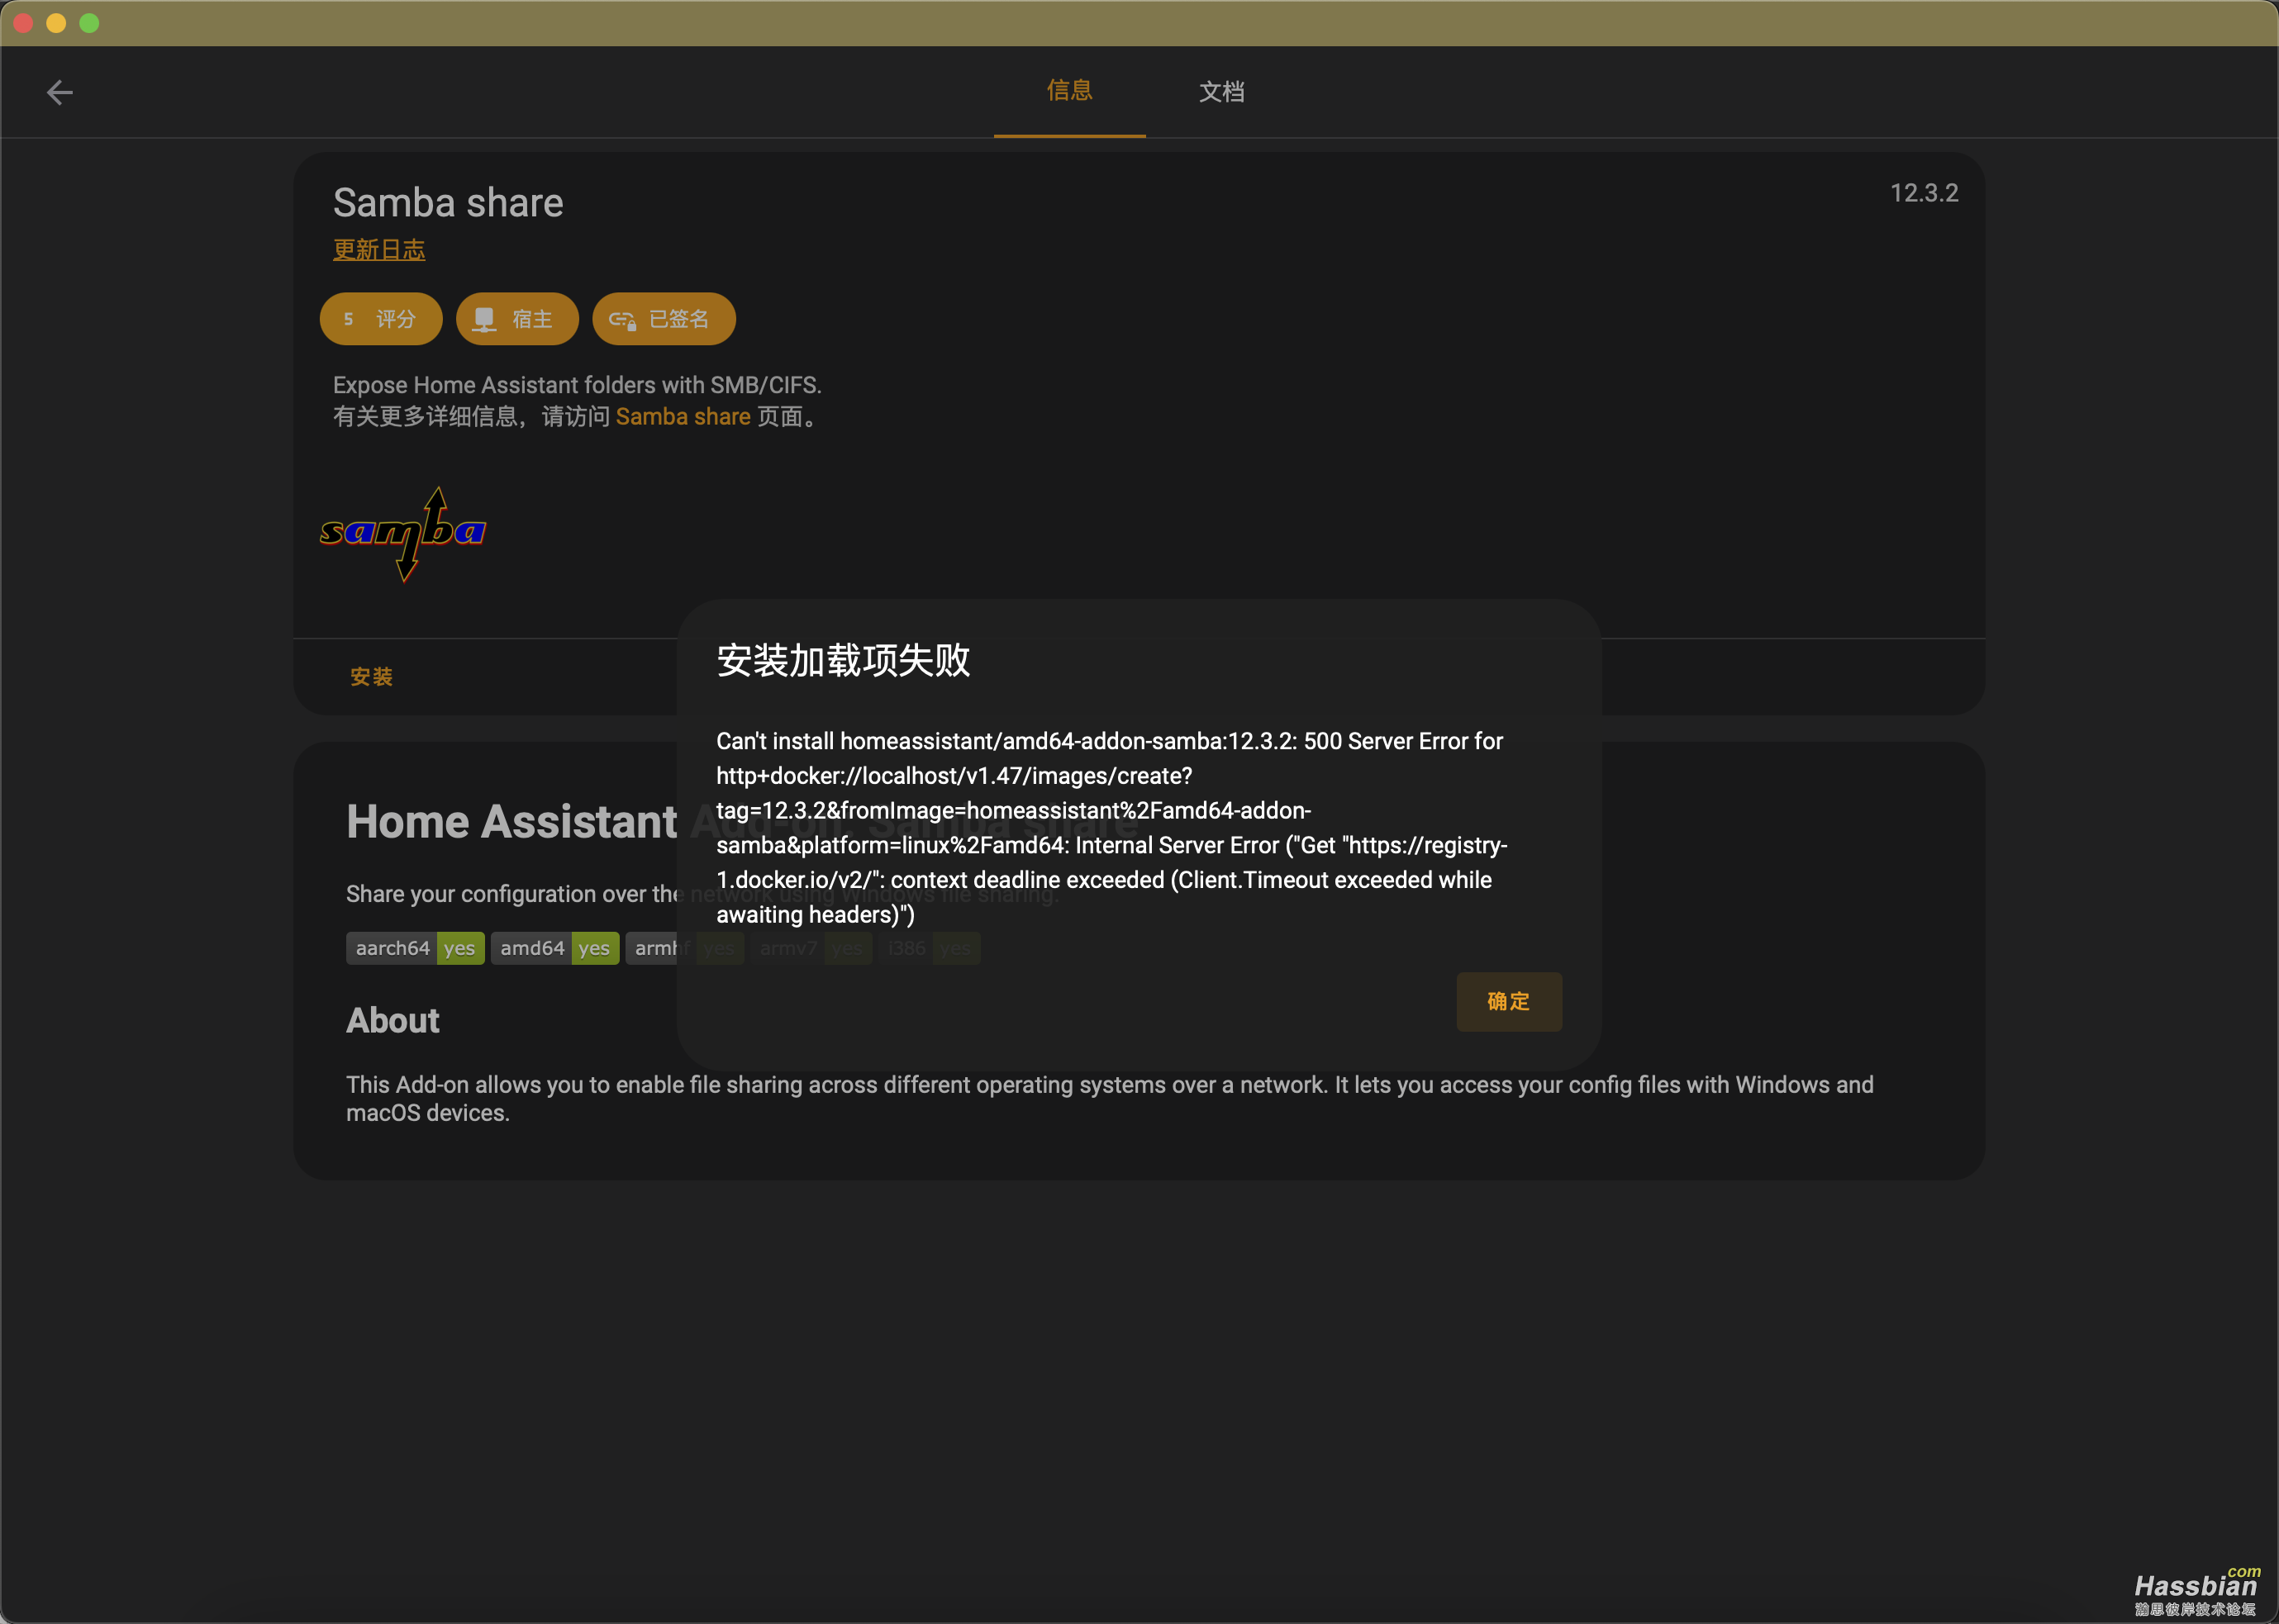Click the About heading
Viewport: 2279px width, 1624px height.
393,1021
